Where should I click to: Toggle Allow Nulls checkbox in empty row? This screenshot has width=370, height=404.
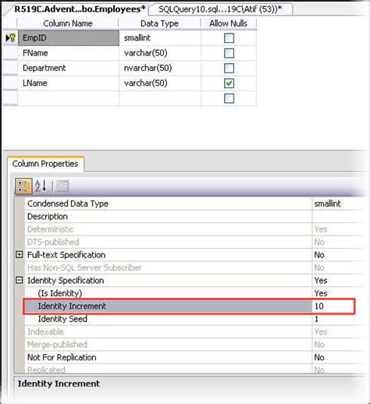(x=229, y=98)
